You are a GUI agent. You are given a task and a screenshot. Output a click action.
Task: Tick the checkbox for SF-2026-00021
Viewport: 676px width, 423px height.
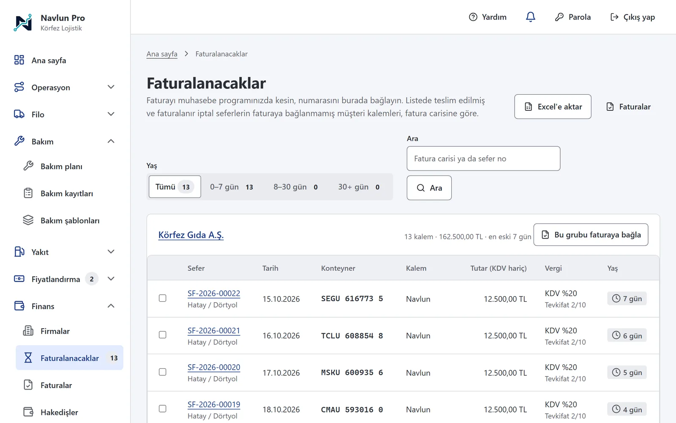162,335
